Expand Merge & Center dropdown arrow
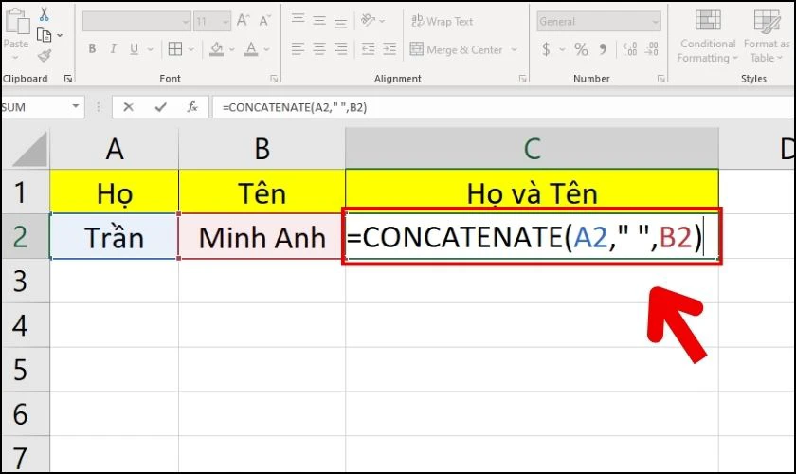796x474 pixels. point(515,49)
